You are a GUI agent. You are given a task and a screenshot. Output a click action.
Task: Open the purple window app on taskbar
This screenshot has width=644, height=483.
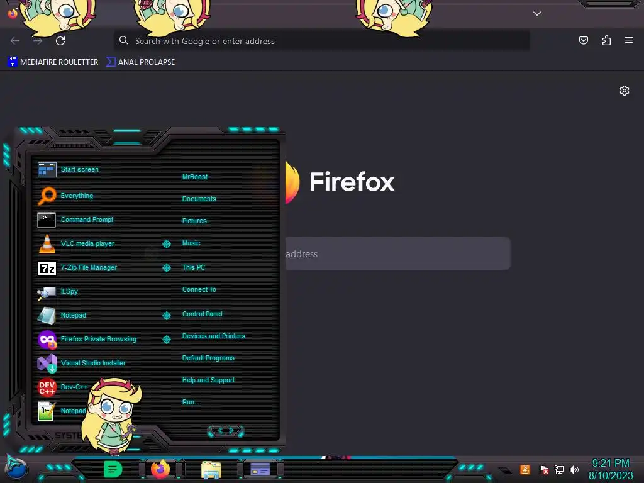point(260,469)
